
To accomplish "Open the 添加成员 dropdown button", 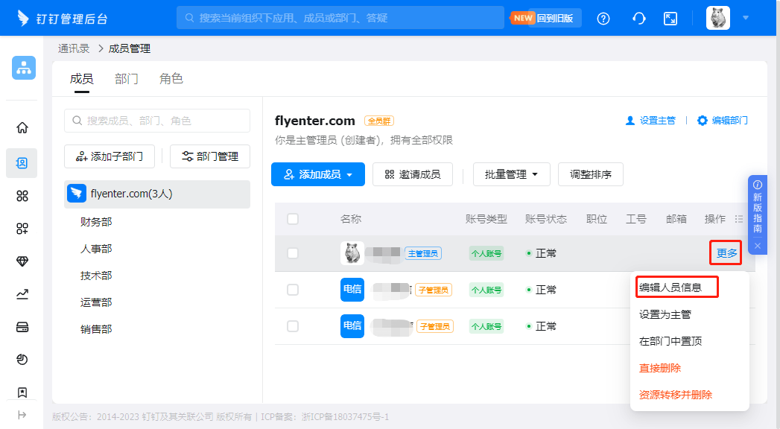I will coord(318,174).
